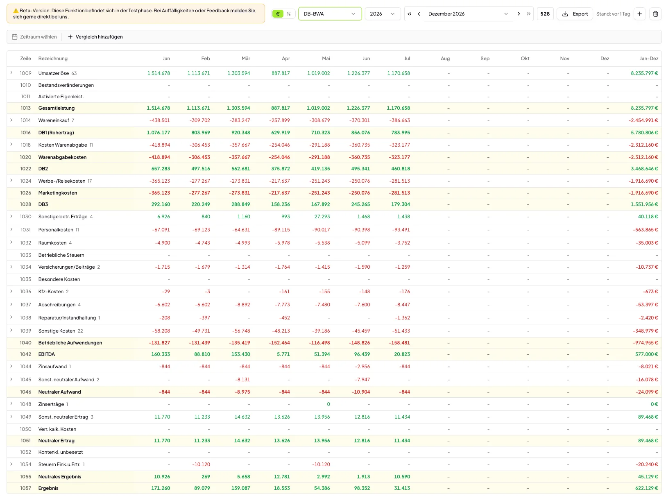
Task: Expand the Zinsaufwand row
Action: click(11, 366)
